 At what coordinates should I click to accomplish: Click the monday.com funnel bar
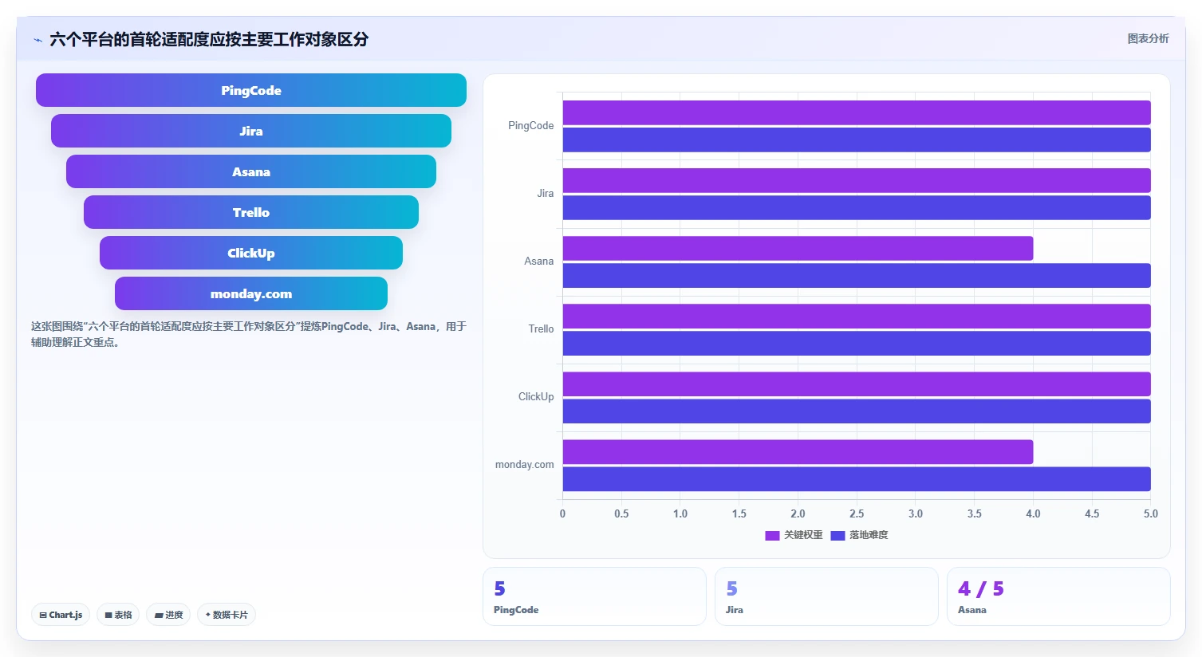[251, 293]
